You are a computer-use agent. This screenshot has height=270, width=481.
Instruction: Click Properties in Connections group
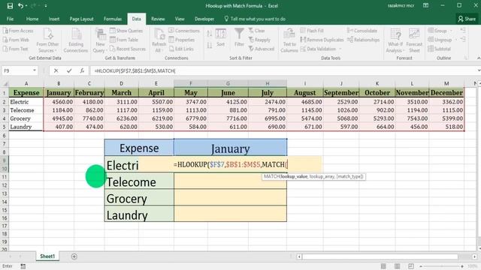pyautogui.click(x=182, y=40)
